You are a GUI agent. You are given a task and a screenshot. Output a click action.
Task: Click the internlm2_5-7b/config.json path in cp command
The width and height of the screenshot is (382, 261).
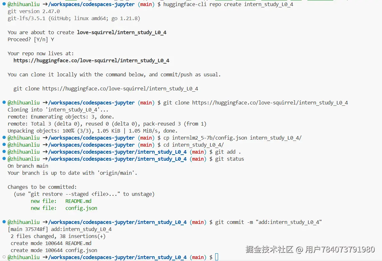click(x=209, y=138)
